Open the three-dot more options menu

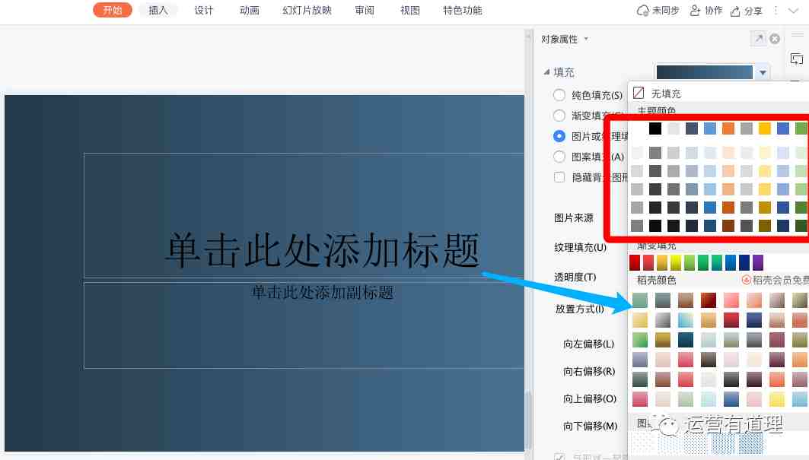coord(776,11)
